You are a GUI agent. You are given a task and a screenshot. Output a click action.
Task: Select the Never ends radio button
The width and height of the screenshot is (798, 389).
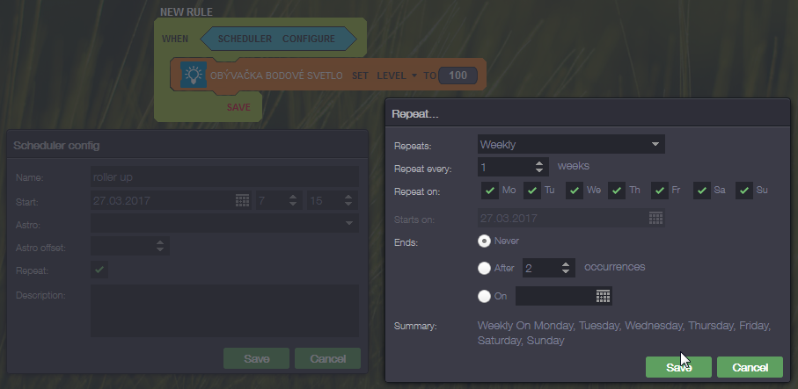pyautogui.click(x=484, y=240)
